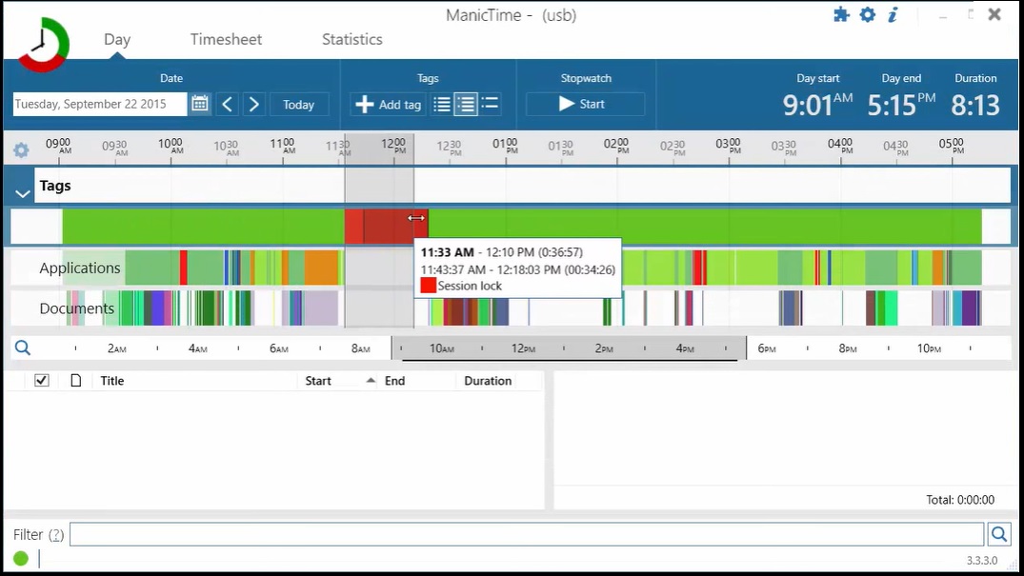Select the visible range slider on overview bar

click(569, 348)
